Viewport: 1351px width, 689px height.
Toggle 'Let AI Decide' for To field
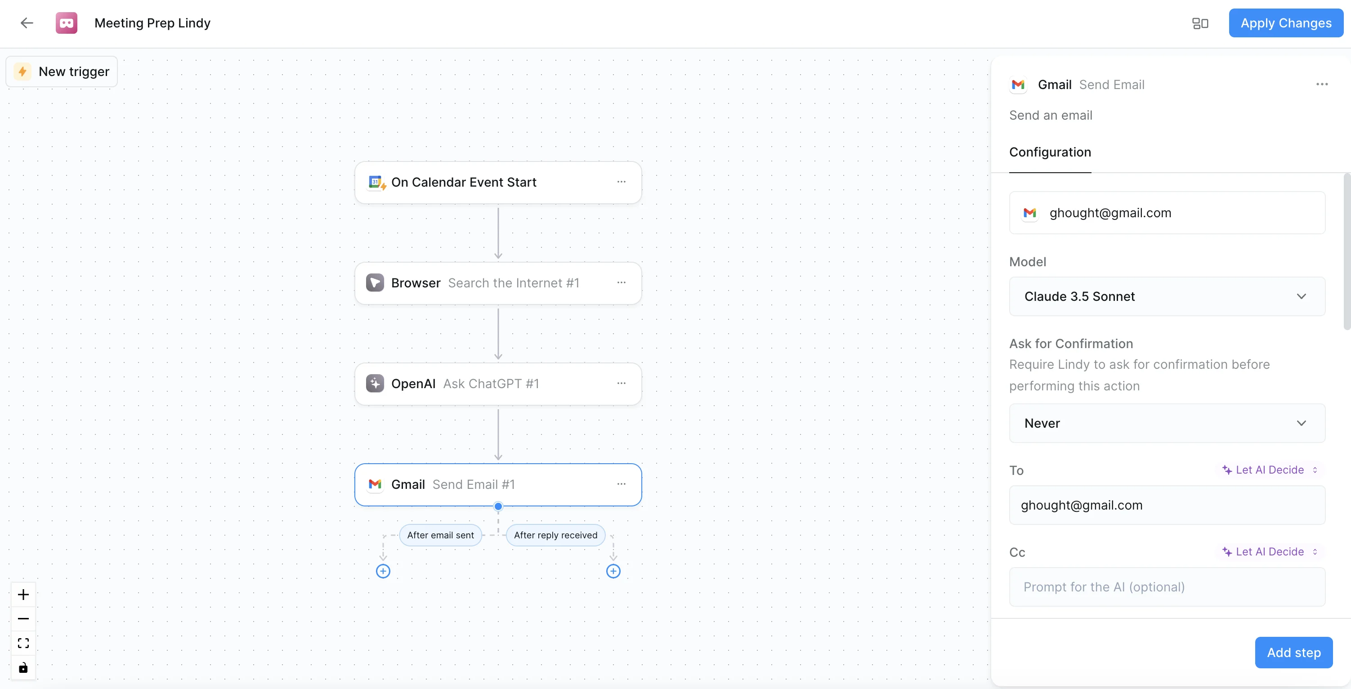(1269, 470)
